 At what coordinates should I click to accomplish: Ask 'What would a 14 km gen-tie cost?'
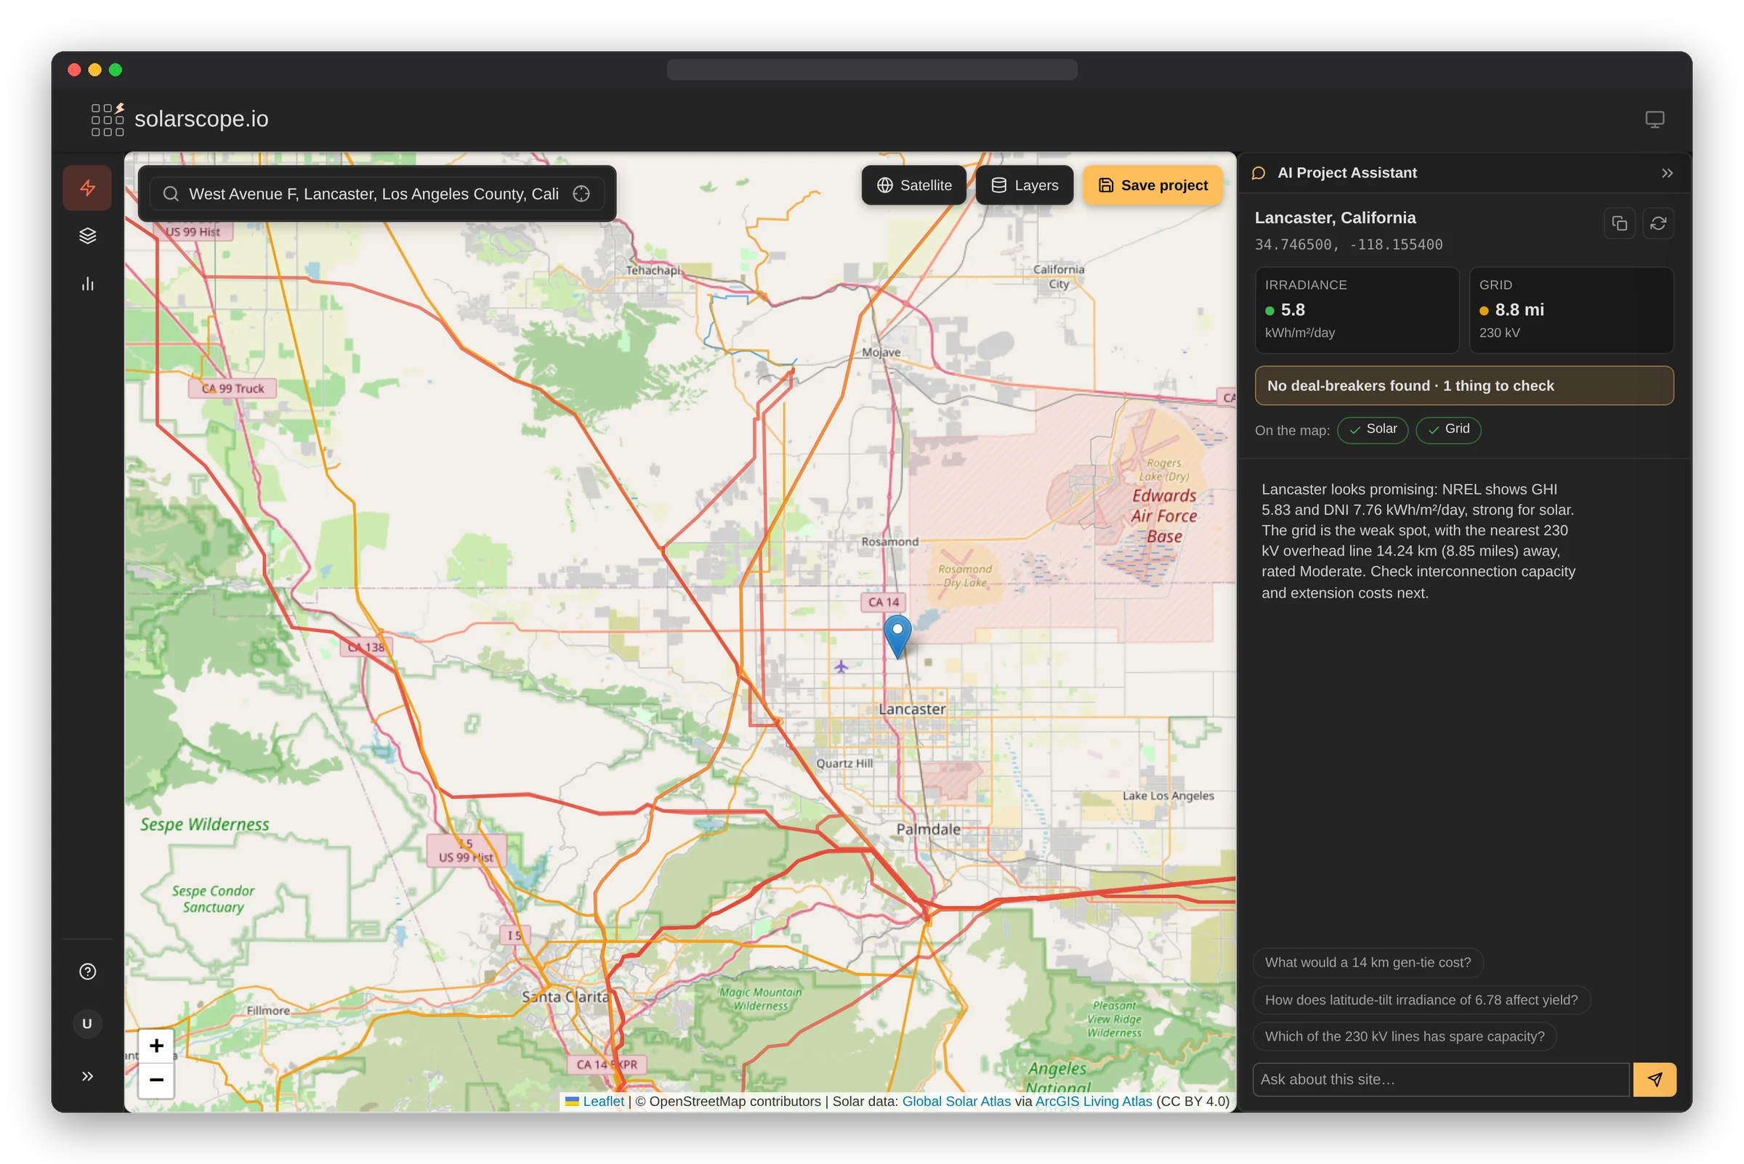tap(1367, 962)
